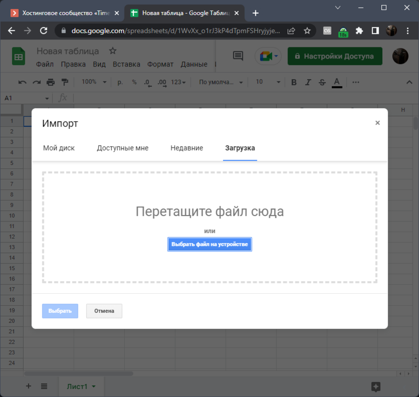The width and height of the screenshot is (419, 397).
Task: Close the Импорт dialog with X
Action: 377,123
